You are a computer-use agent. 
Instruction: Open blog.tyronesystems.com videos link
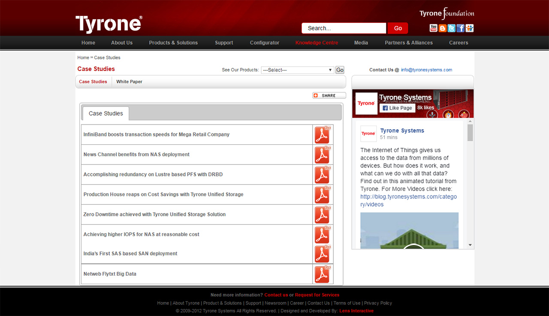click(408, 201)
